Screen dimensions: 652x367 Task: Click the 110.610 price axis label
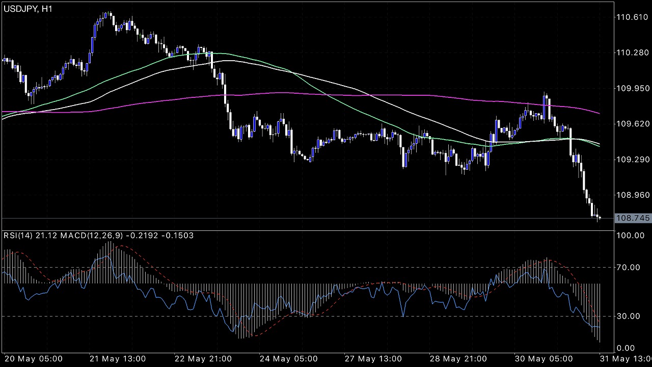[632, 17]
